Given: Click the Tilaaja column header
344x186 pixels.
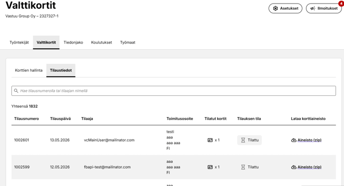Looking at the screenshot, I should point(87,118).
